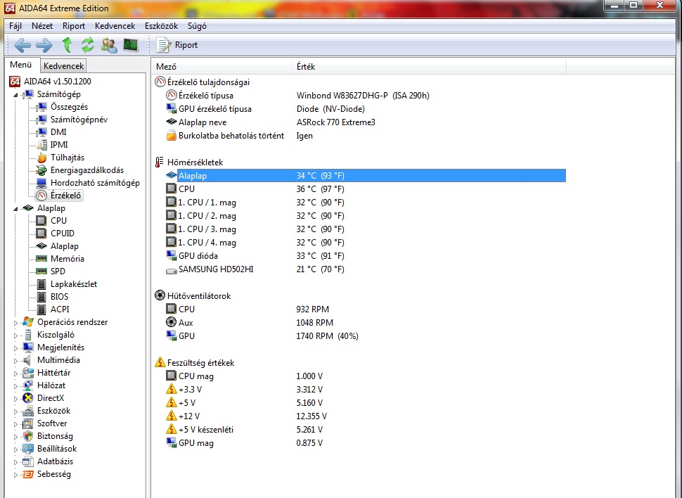Switch to the Menü tab
This screenshot has height=498, width=682.
21,65
